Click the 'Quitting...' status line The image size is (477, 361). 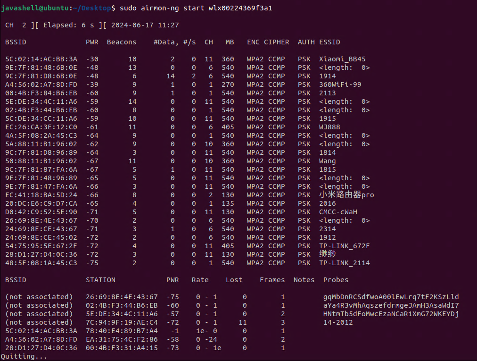(24, 356)
